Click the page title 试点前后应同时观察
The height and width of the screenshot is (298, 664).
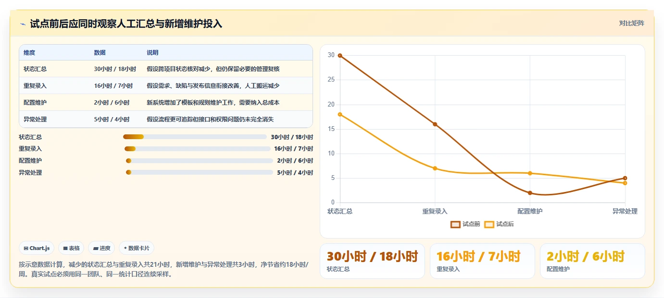[x=126, y=24]
